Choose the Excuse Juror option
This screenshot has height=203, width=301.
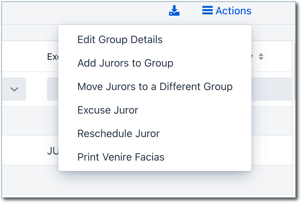pyautogui.click(x=108, y=110)
